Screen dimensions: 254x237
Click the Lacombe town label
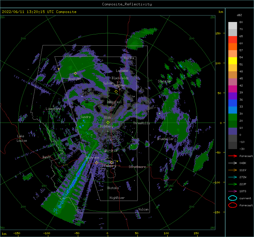(x=122, y=71)
